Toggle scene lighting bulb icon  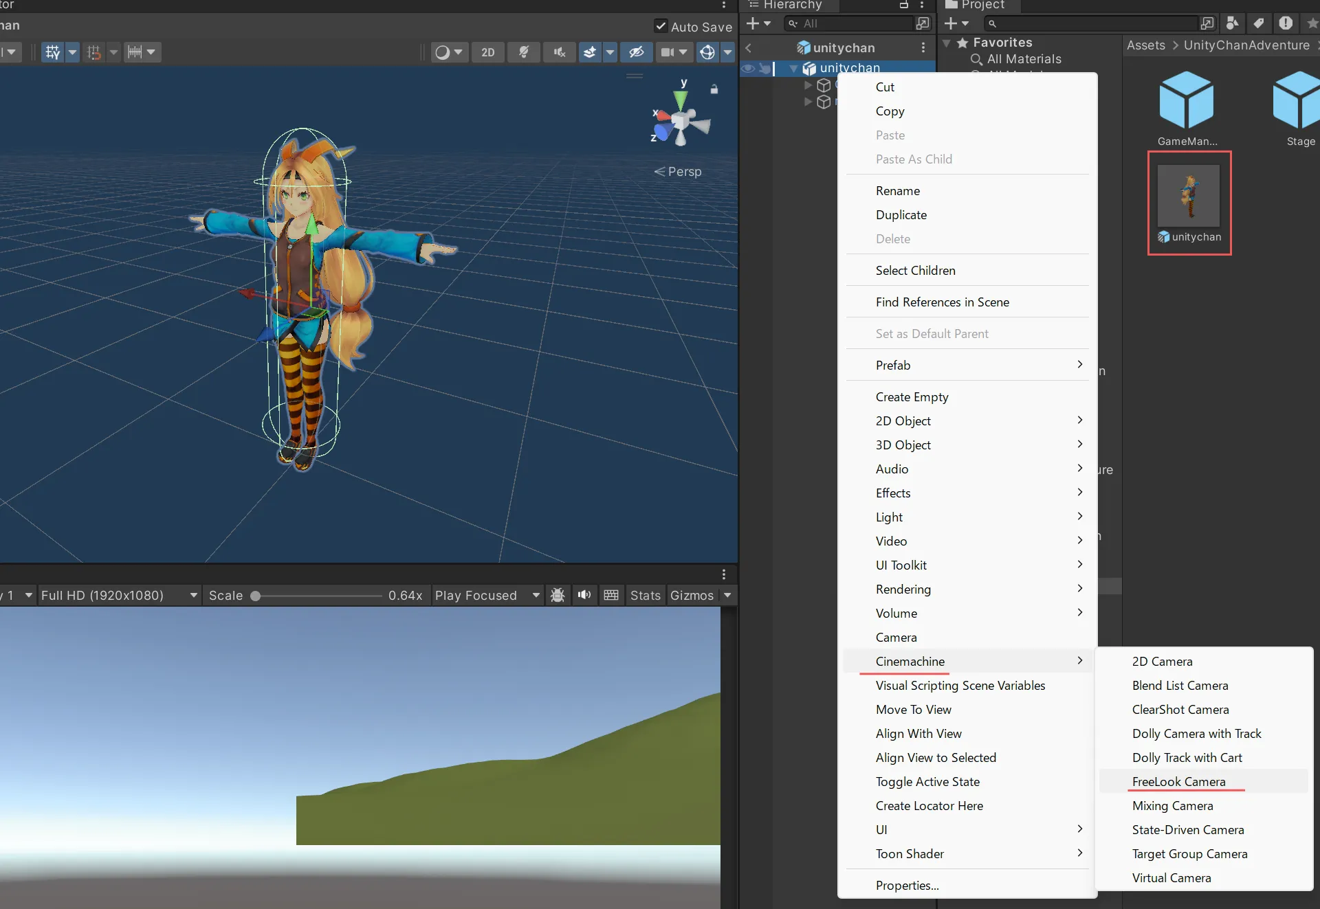[x=524, y=52]
